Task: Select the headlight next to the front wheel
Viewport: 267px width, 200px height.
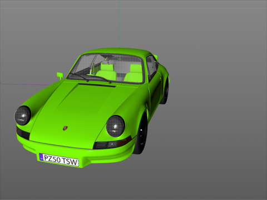Action: coord(115,126)
